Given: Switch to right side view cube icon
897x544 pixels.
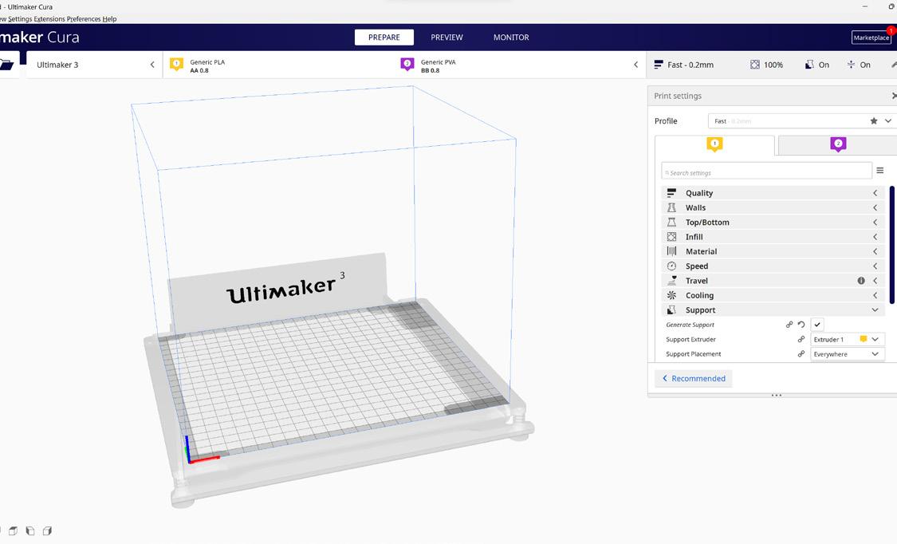Looking at the screenshot, I should pyautogui.click(x=48, y=531).
